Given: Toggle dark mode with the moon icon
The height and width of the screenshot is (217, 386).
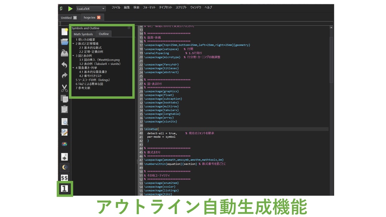Looking at the screenshot, I should pos(64,166).
